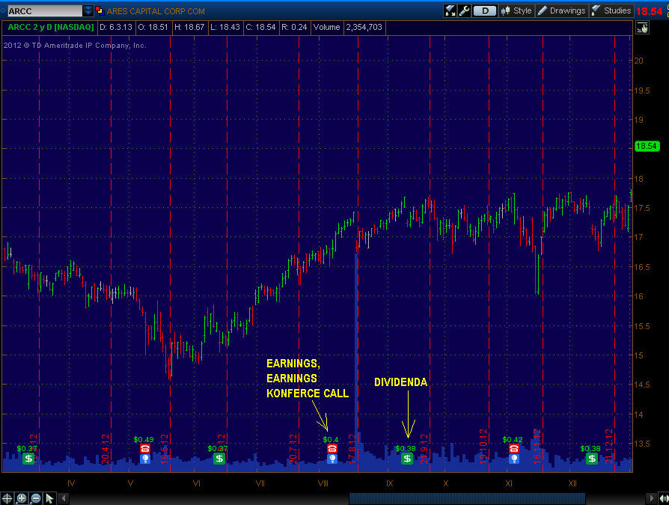
Task: Select the crosshair pan tool
Action: [x=7, y=498]
